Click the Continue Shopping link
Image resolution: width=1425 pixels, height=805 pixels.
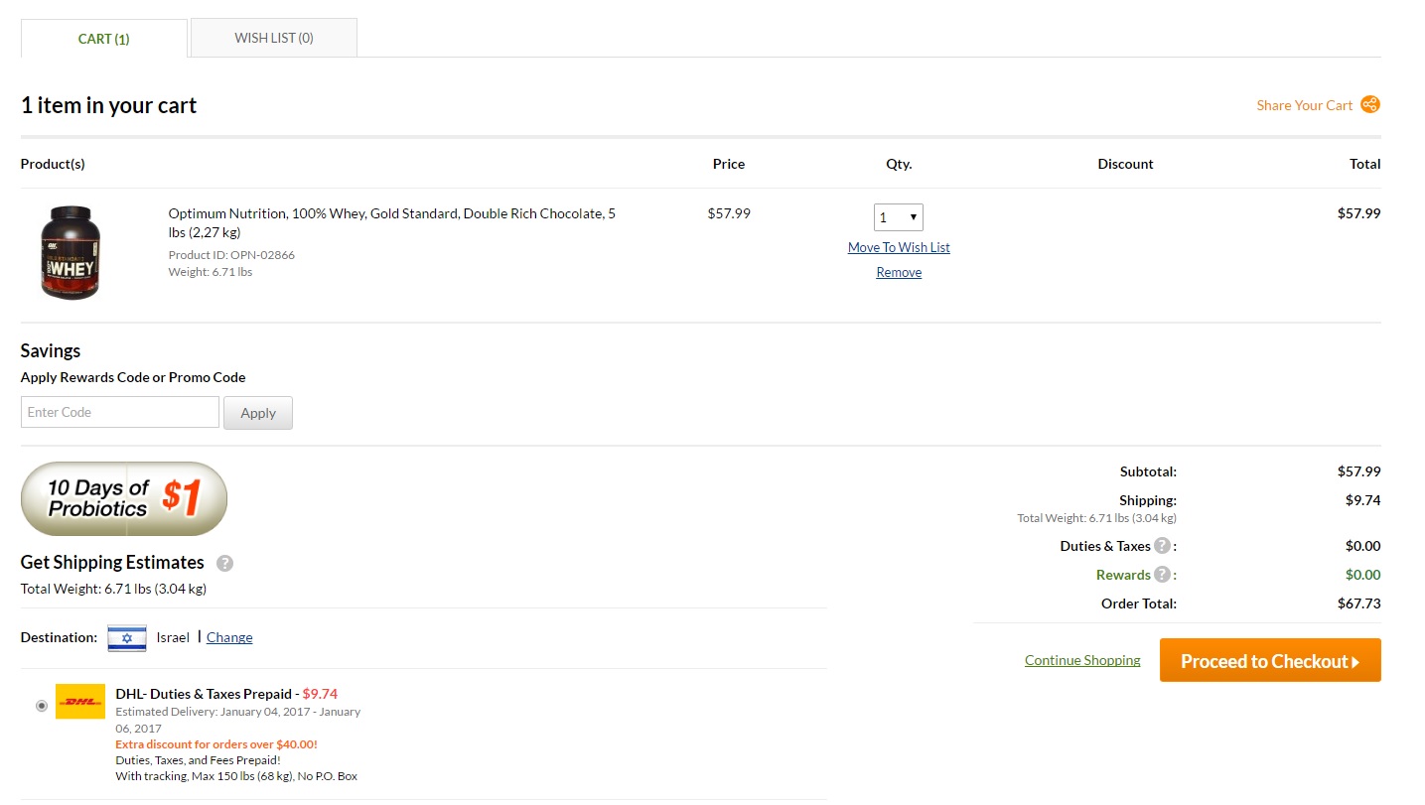[x=1082, y=660]
